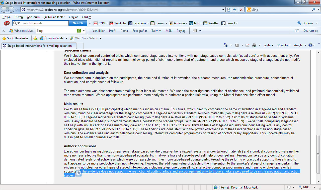Select the Stage-based interventions tab
This screenshot has height=190, width=321.
coord(39,46)
